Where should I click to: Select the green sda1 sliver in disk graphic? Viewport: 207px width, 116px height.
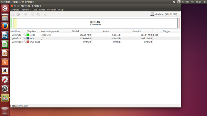pyautogui.click(x=12, y=23)
